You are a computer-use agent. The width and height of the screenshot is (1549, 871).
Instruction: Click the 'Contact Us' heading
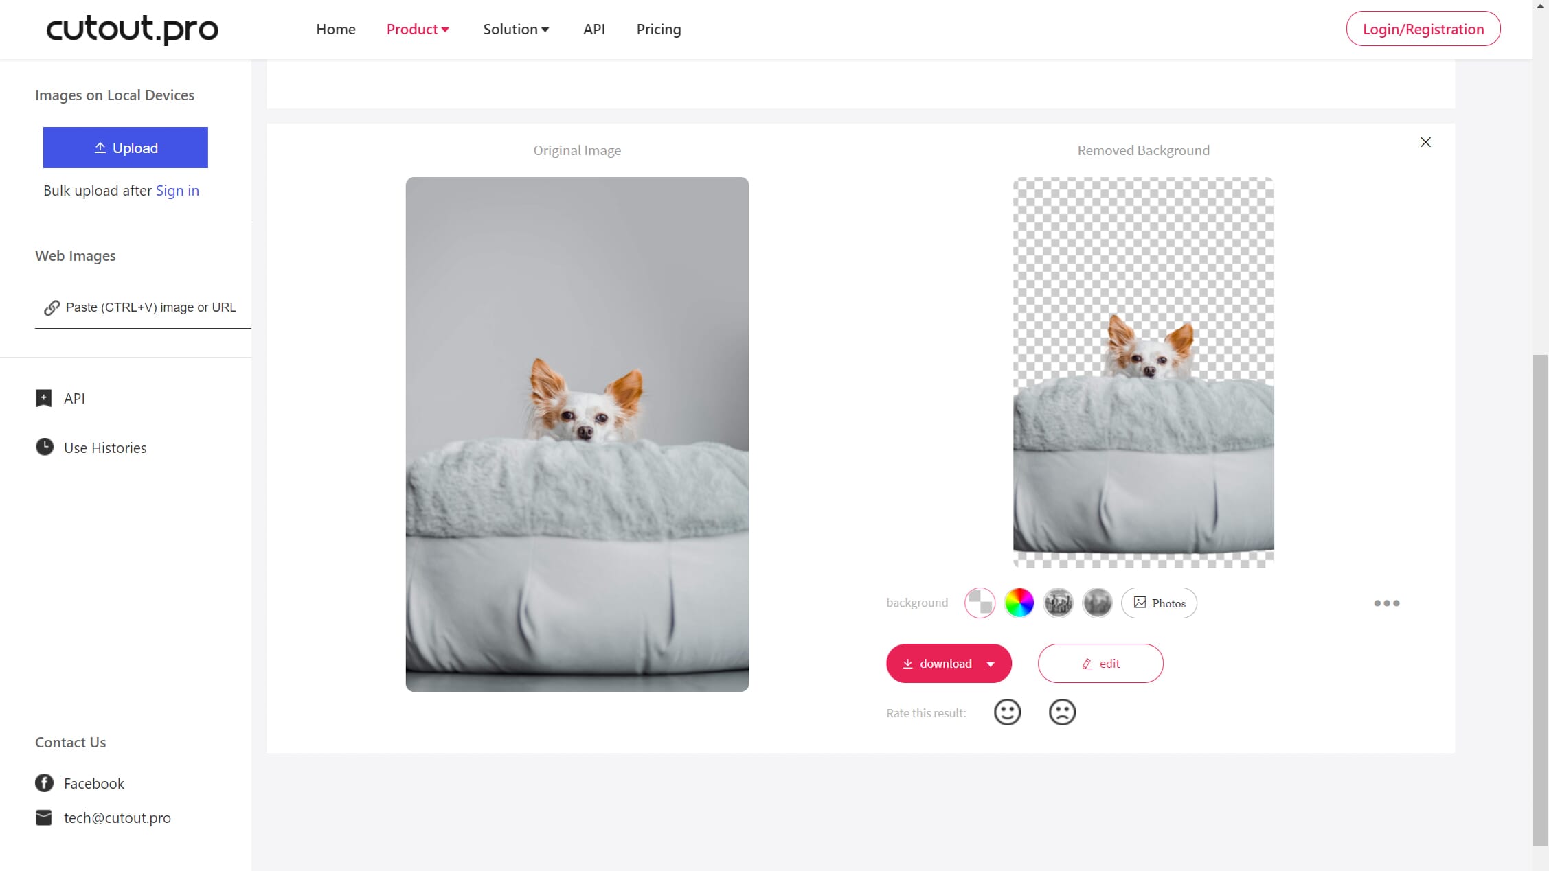[70, 742]
